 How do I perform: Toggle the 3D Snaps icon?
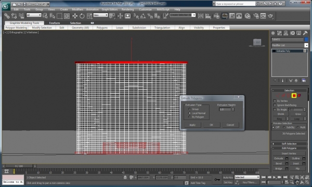[x=136, y=16]
